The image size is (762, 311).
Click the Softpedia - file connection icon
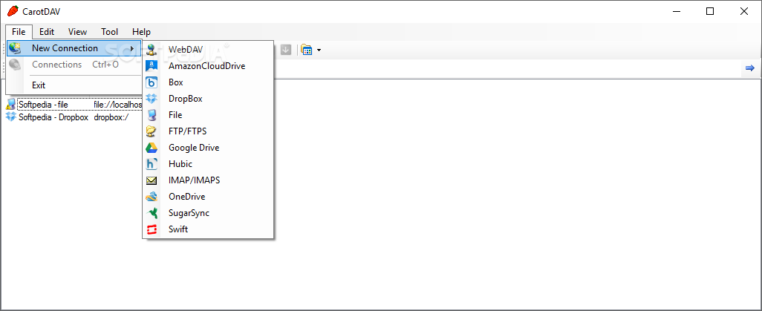pyautogui.click(x=10, y=104)
